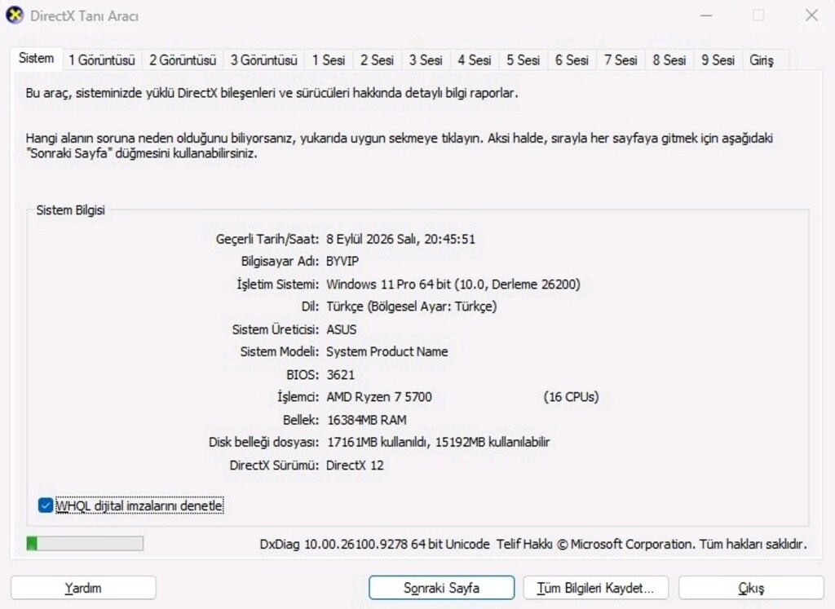Viewport: 835px width, 609px height.
Task: Click system manufacturer value ASUS
Action: [342, 329]
